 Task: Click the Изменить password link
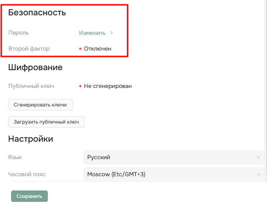pos(92,33)
